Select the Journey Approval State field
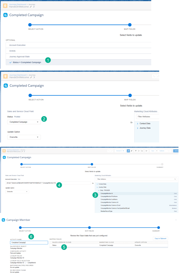 [19, 57]
